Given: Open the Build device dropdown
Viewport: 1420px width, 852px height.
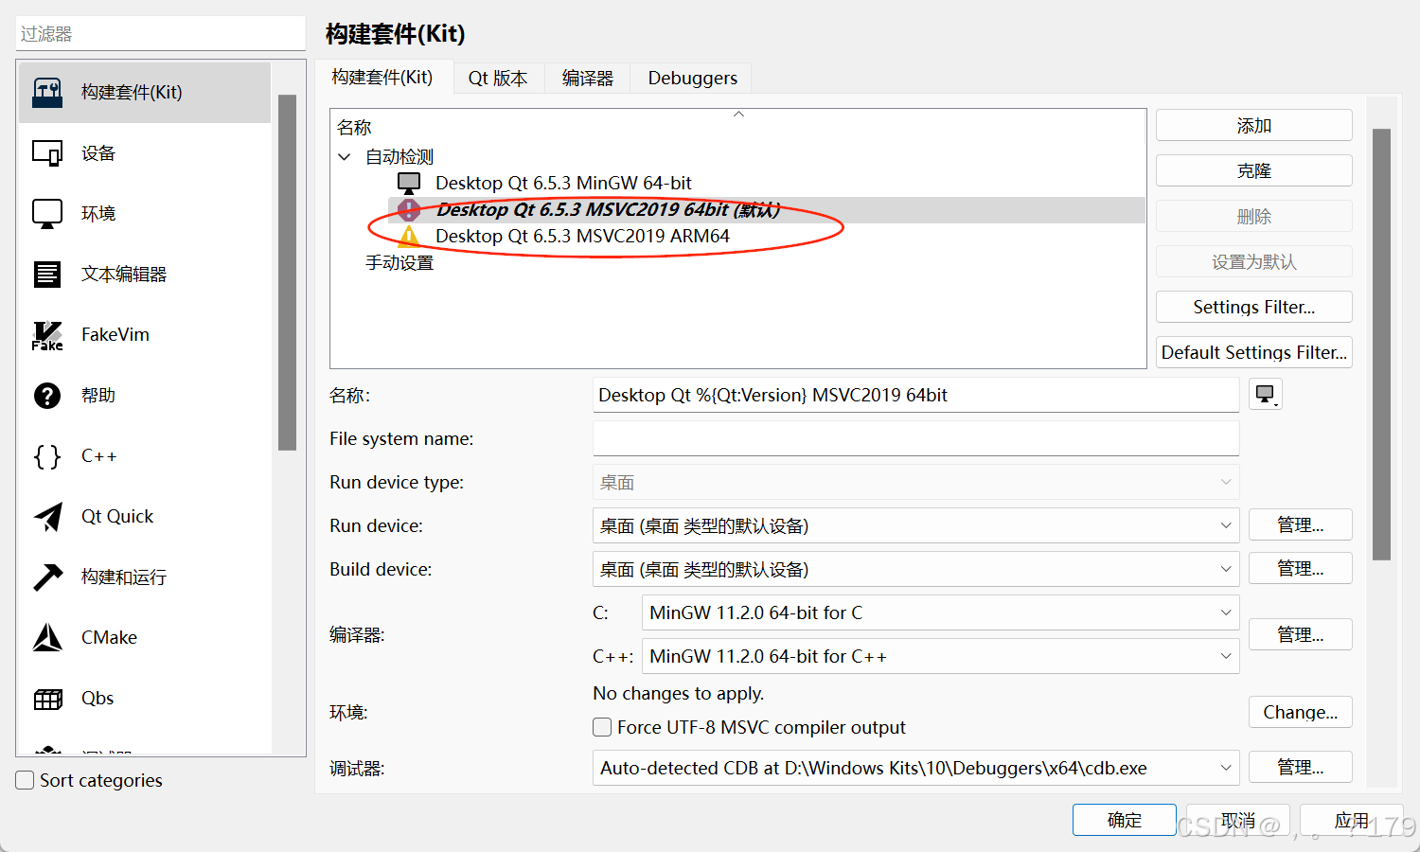Looking at the screenshot, I should (915, 569).
